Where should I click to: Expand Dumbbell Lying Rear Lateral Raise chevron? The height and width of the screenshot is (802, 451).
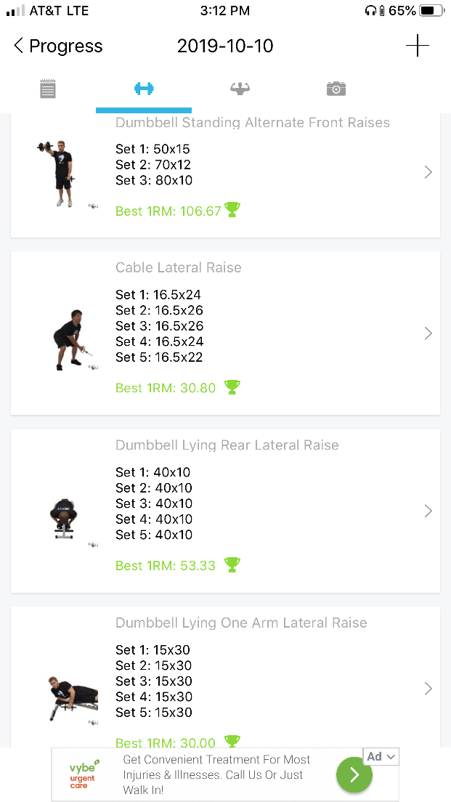click(428, 511)
